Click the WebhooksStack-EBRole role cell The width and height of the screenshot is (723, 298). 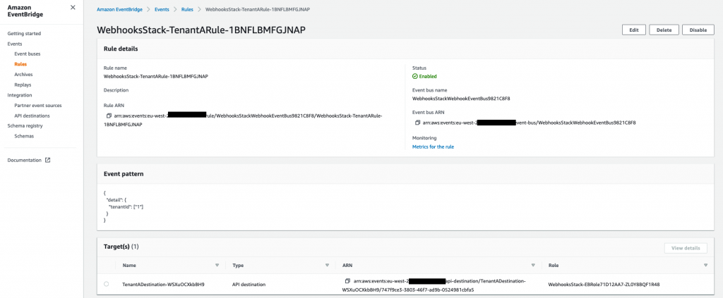click(604, 284)
